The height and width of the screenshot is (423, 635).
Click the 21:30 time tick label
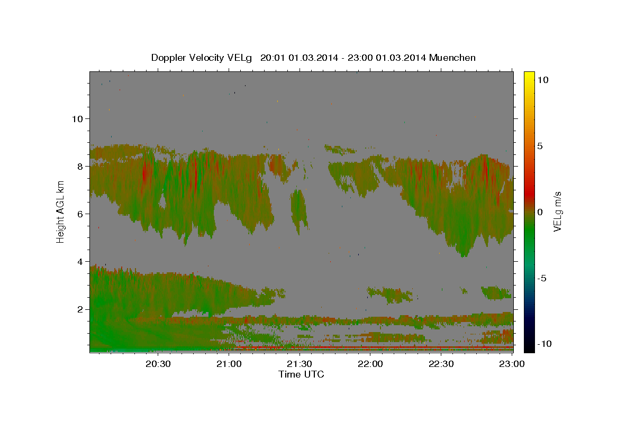(300, 364)
